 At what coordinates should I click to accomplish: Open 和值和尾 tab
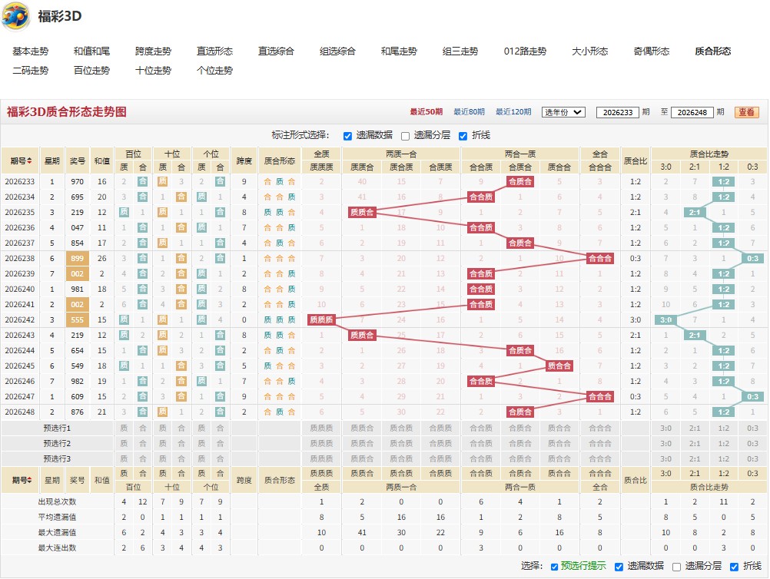click(91, 51)
